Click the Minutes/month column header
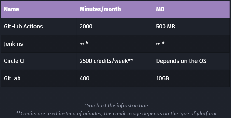This screenshot has width=231, height=118. 115,9
